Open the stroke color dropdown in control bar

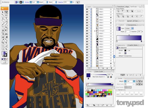tap(23, 2)
